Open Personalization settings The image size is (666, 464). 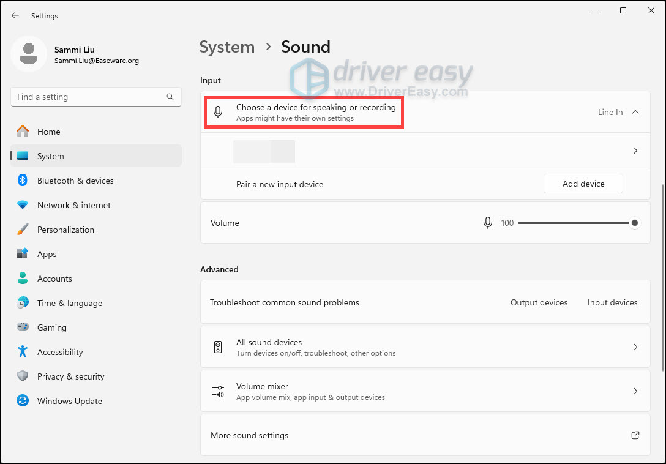coord(96,230)
